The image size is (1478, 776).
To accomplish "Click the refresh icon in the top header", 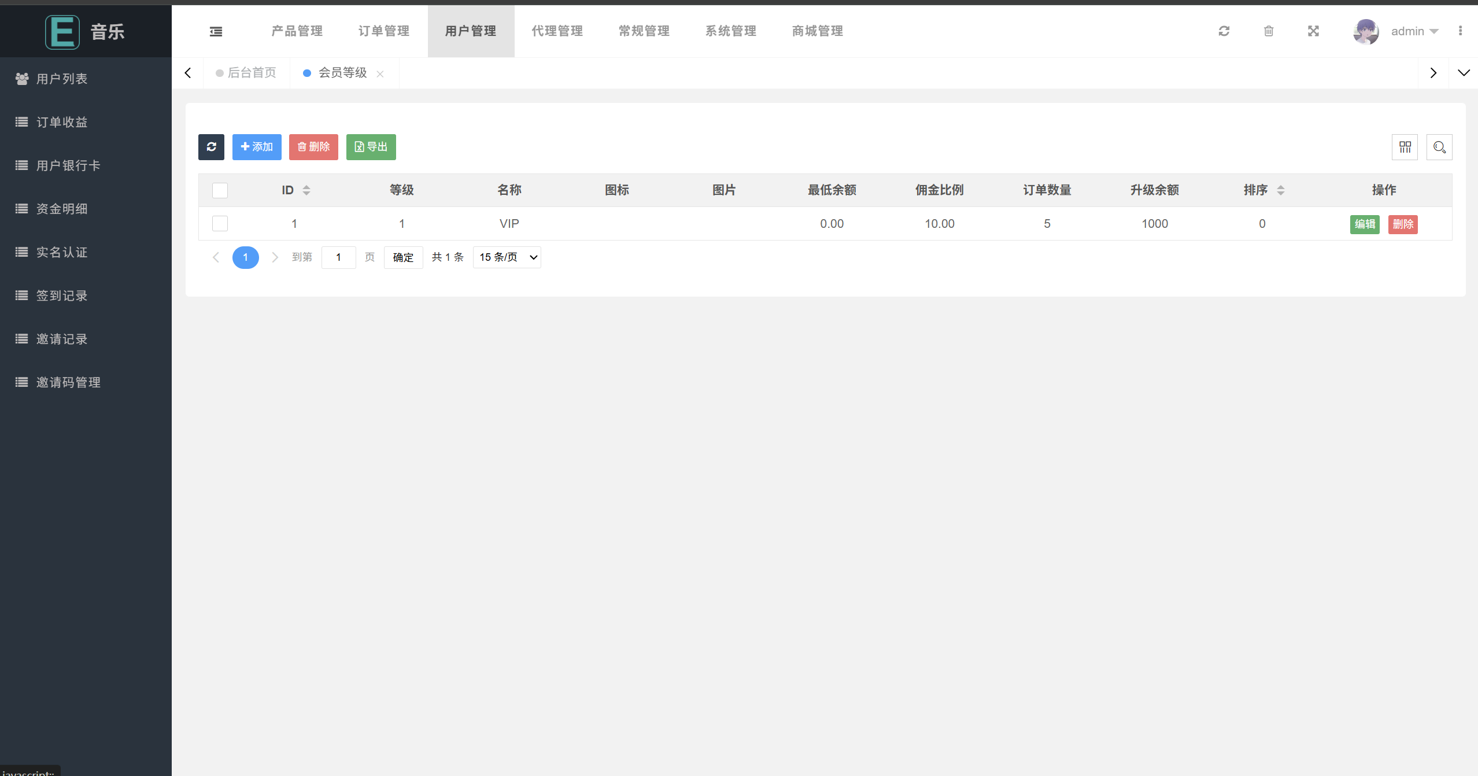I will pyautogui.click(x=1224, y=31).
